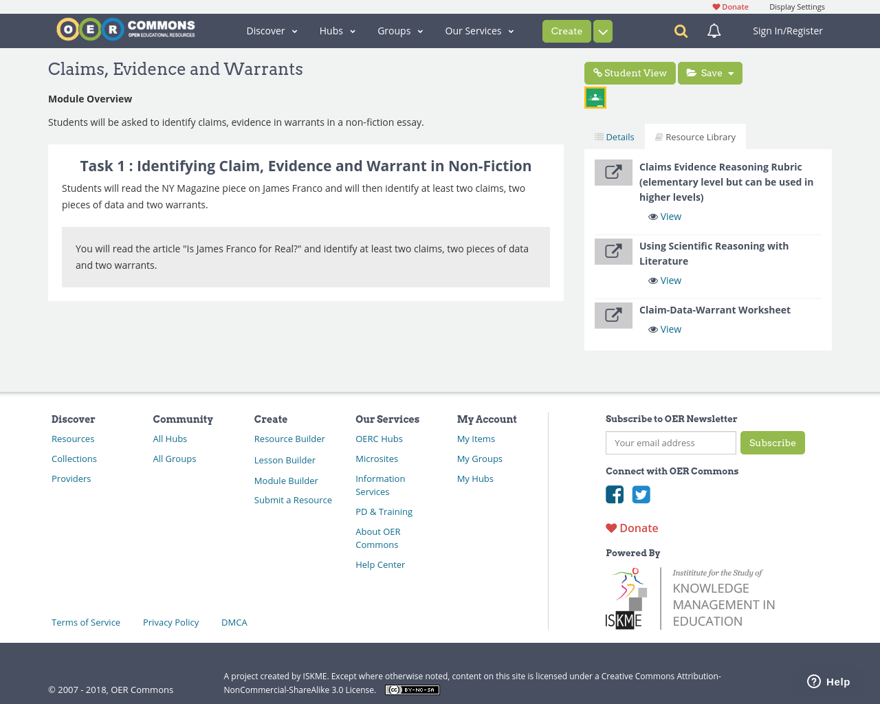
Task: Select the Resource Library tab
Action: [x=695, y=137]
